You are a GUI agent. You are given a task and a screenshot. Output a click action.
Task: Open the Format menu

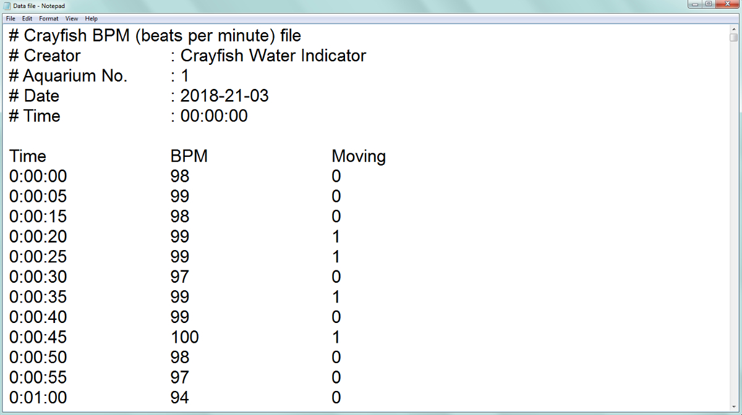click(x=49, y=19)
